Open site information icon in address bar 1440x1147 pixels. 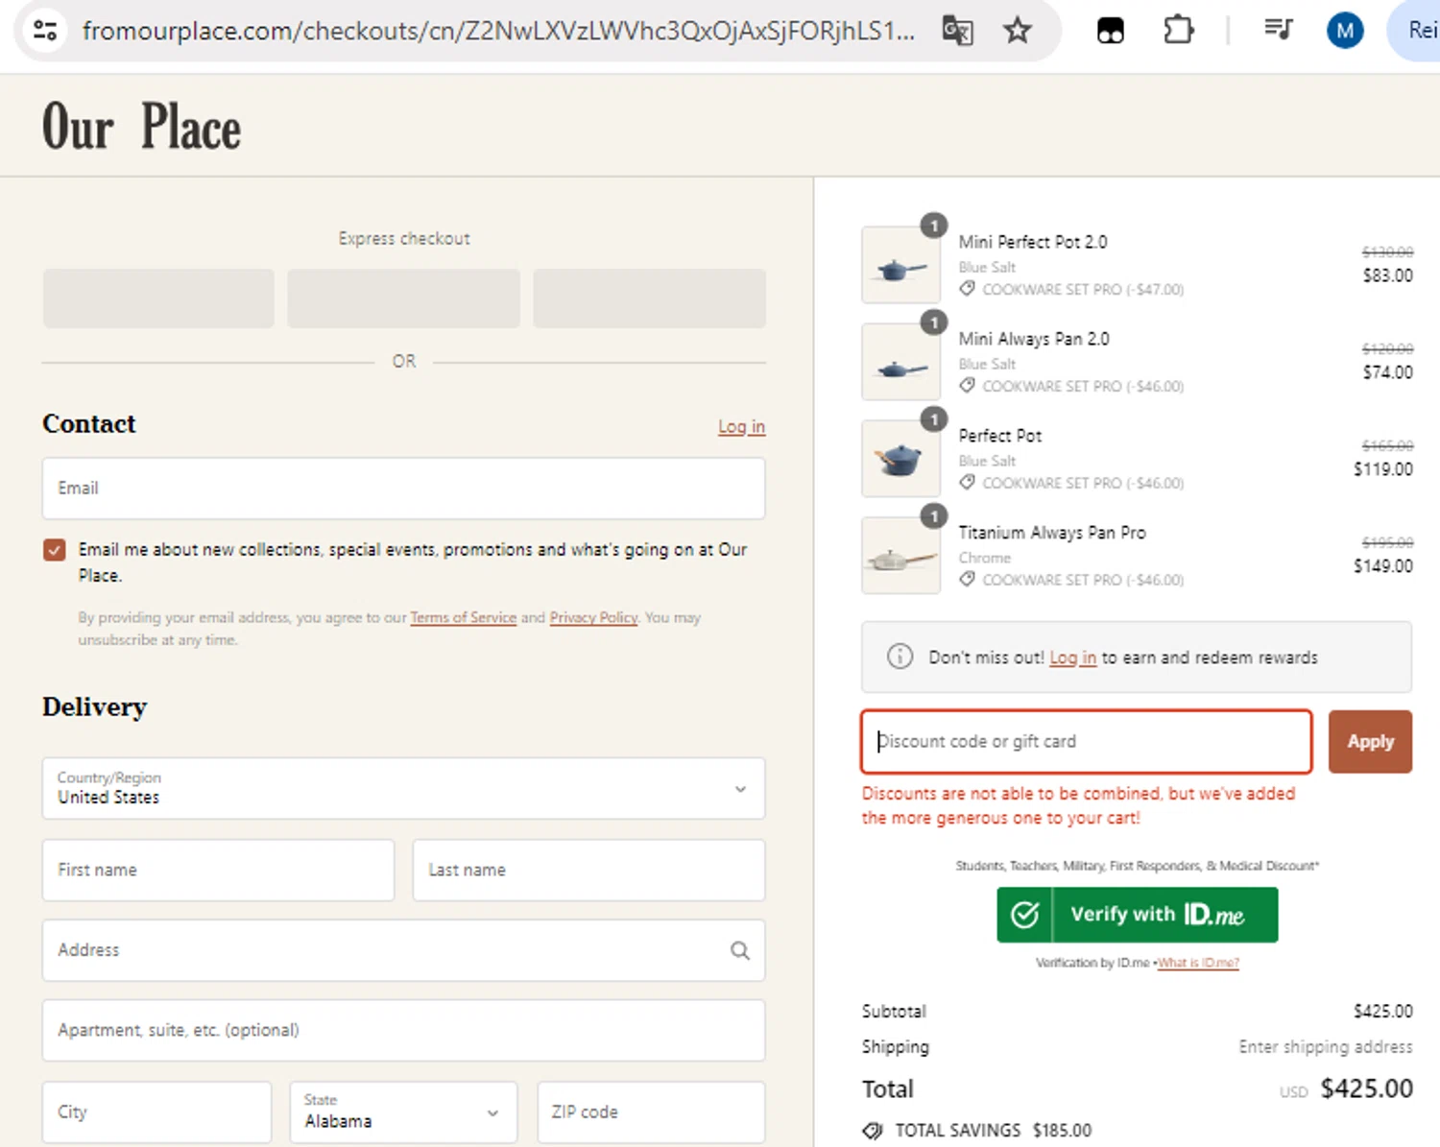[x=45, y=31]
